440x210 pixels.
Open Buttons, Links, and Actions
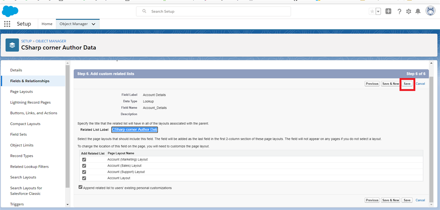click(34, 113)
